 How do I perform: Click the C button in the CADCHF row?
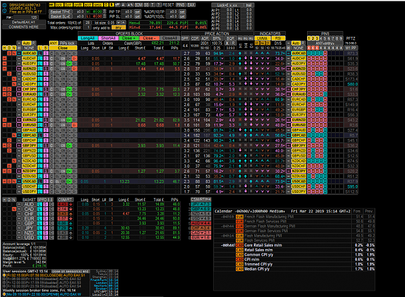coord(52,79)
